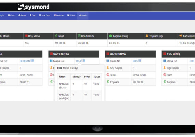
Task: Click the Sysmond logo
Action: 34,7
